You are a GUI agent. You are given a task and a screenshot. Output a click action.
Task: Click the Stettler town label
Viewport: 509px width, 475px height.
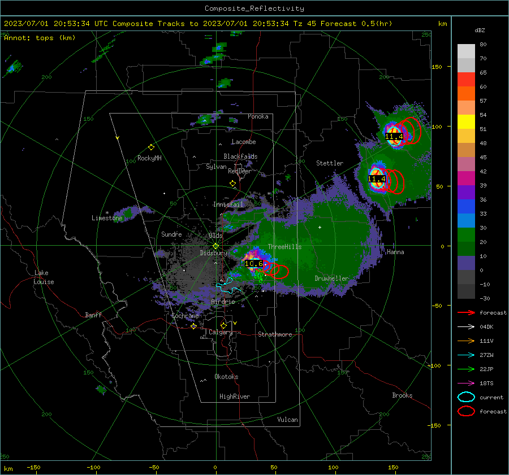coord(330,163)
